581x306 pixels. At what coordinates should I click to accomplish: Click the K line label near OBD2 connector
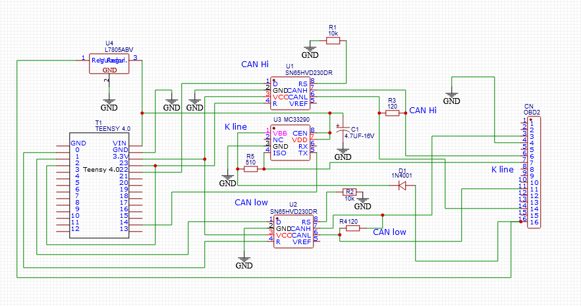pos(502,169)
